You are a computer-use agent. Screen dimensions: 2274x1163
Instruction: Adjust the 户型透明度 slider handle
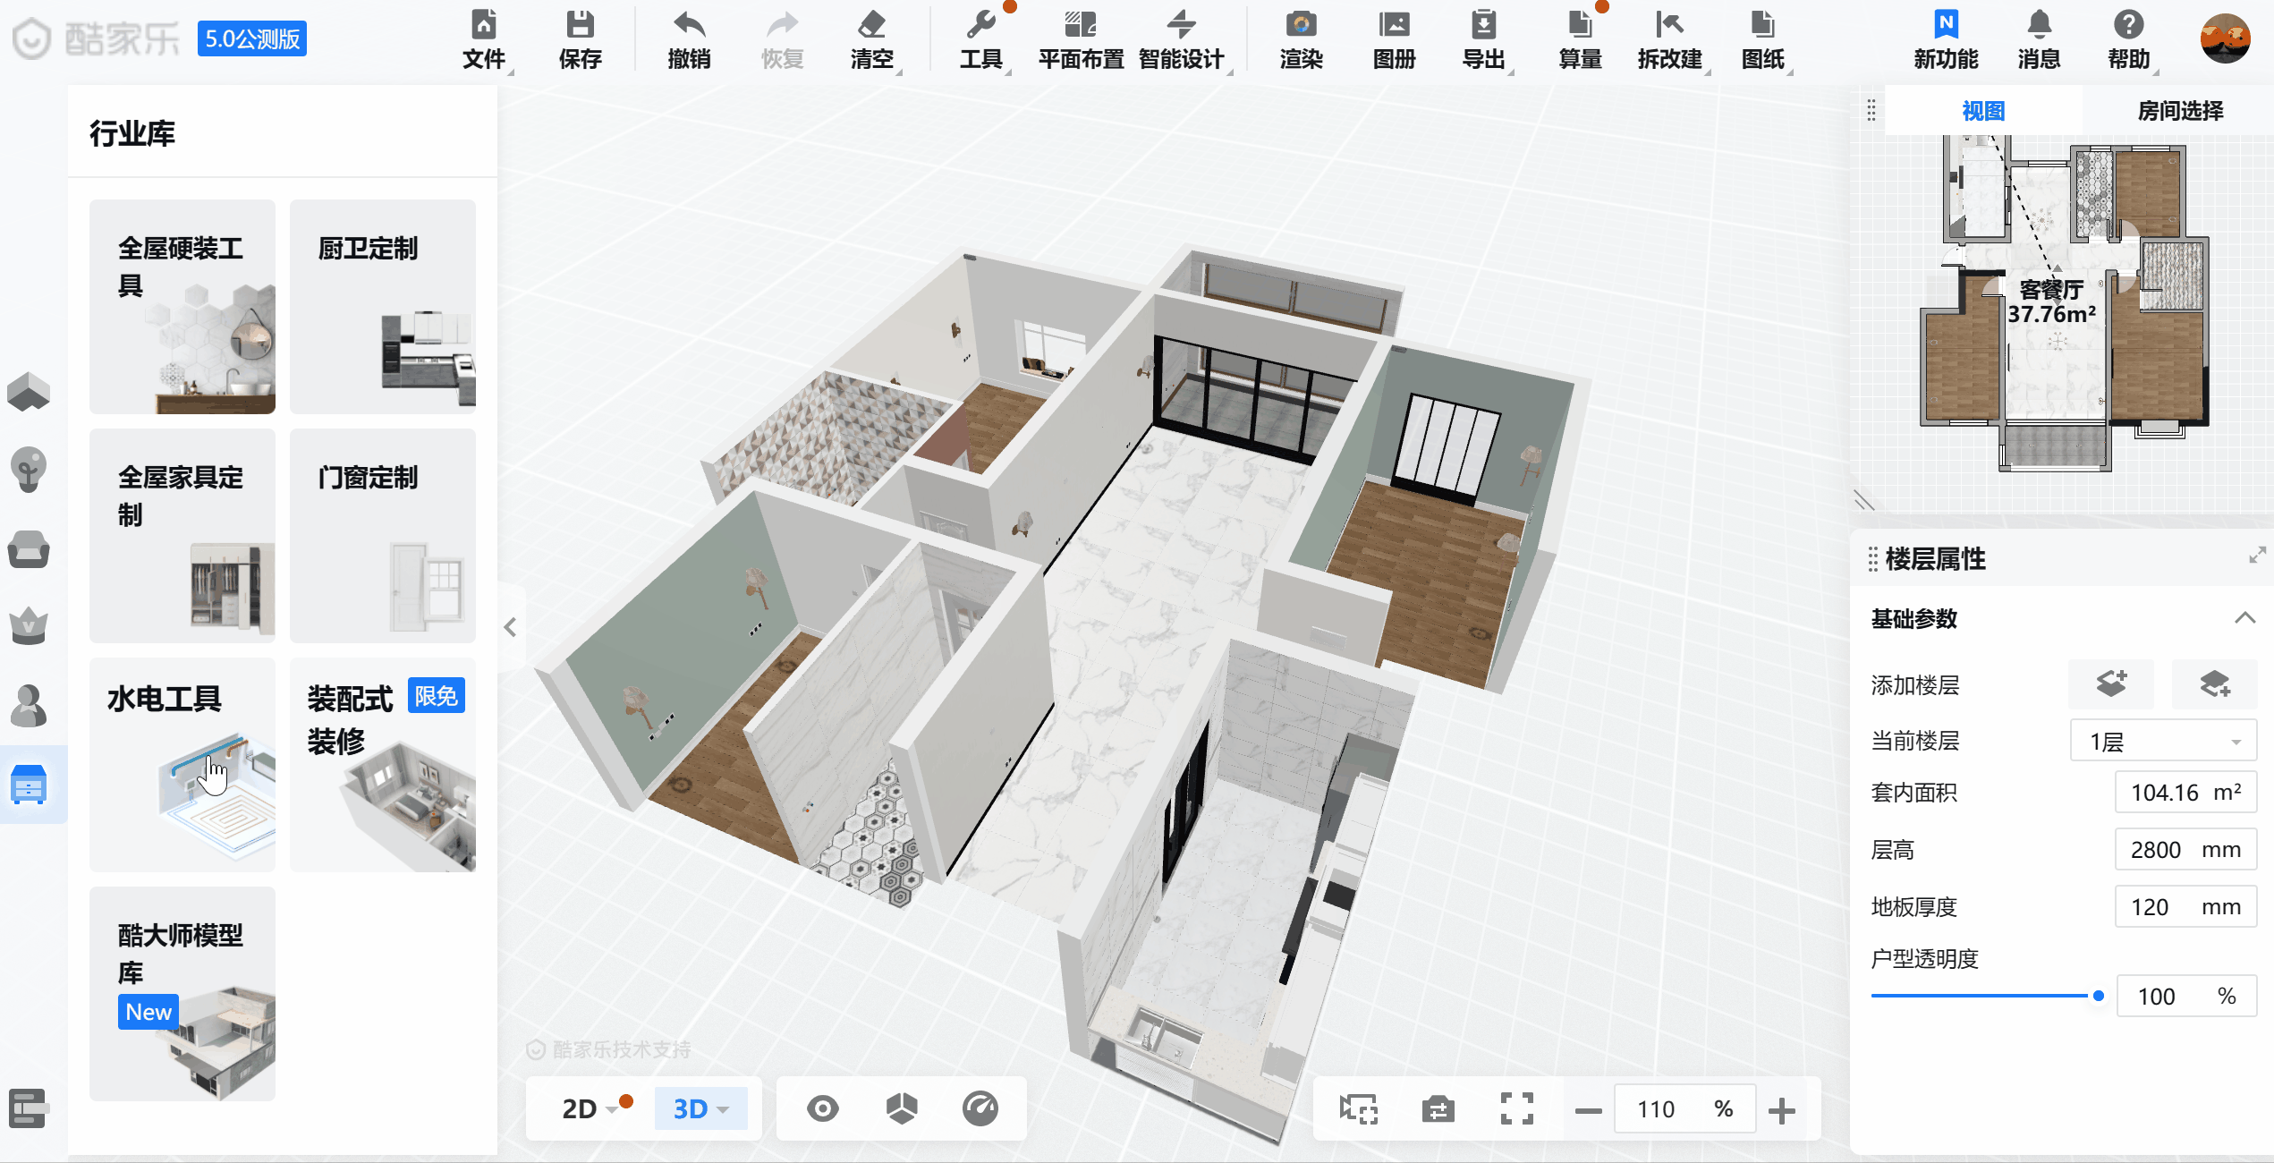2099,996
